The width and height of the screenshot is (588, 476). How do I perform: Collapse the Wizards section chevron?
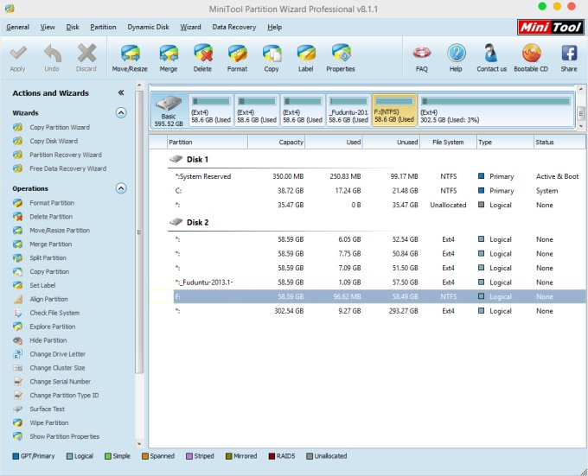121,112
